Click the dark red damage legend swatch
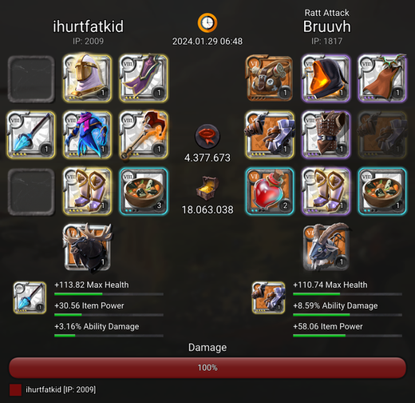415x403 pixels. coord(15,390)
